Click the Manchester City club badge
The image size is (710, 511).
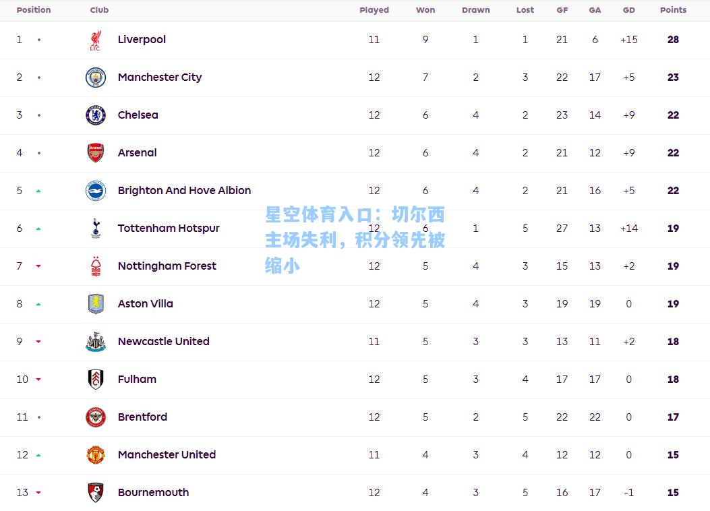point(96,78)
